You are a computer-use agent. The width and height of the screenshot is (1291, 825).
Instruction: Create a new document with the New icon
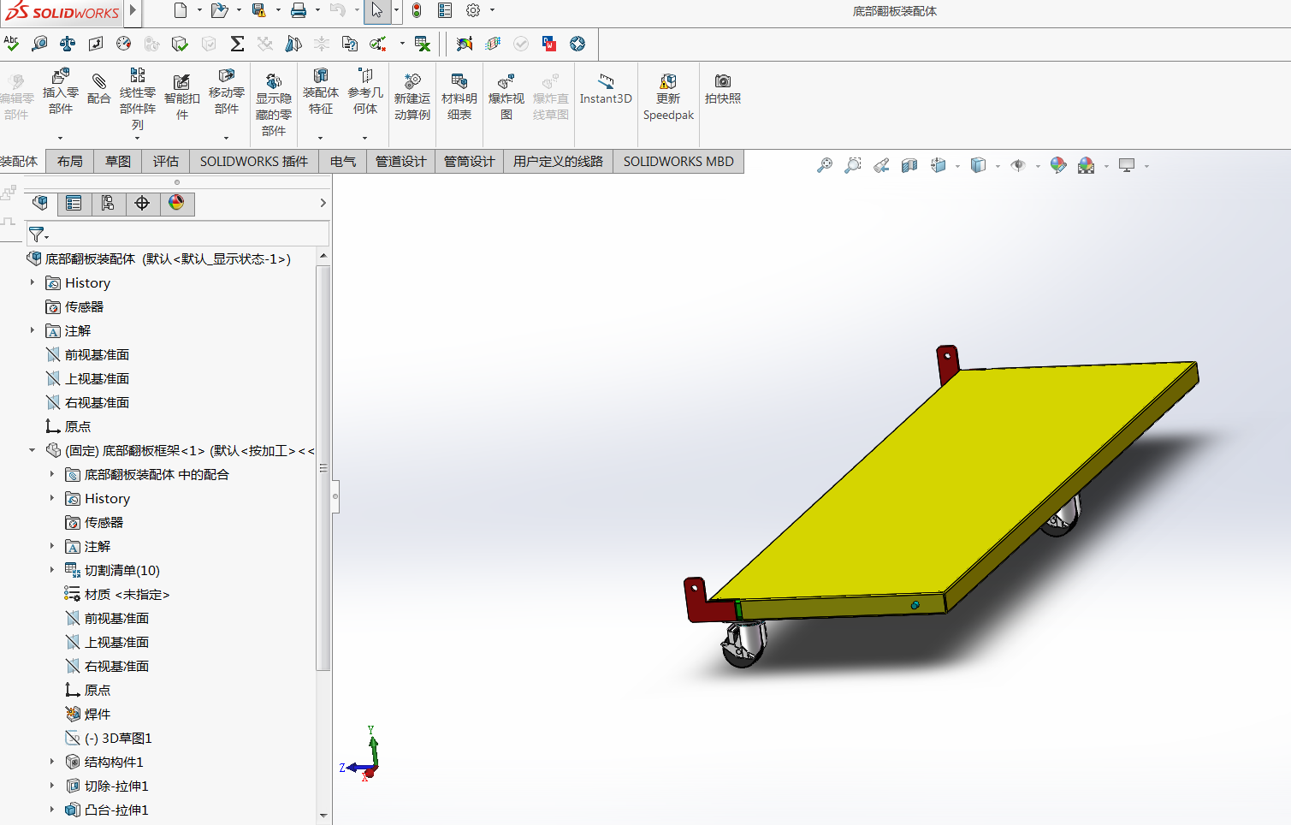tap(180, 10)
